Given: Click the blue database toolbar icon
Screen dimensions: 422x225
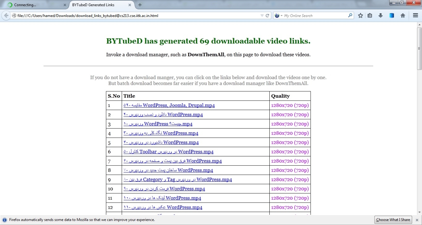Looking at the screenshot, I should pos(392,16).
